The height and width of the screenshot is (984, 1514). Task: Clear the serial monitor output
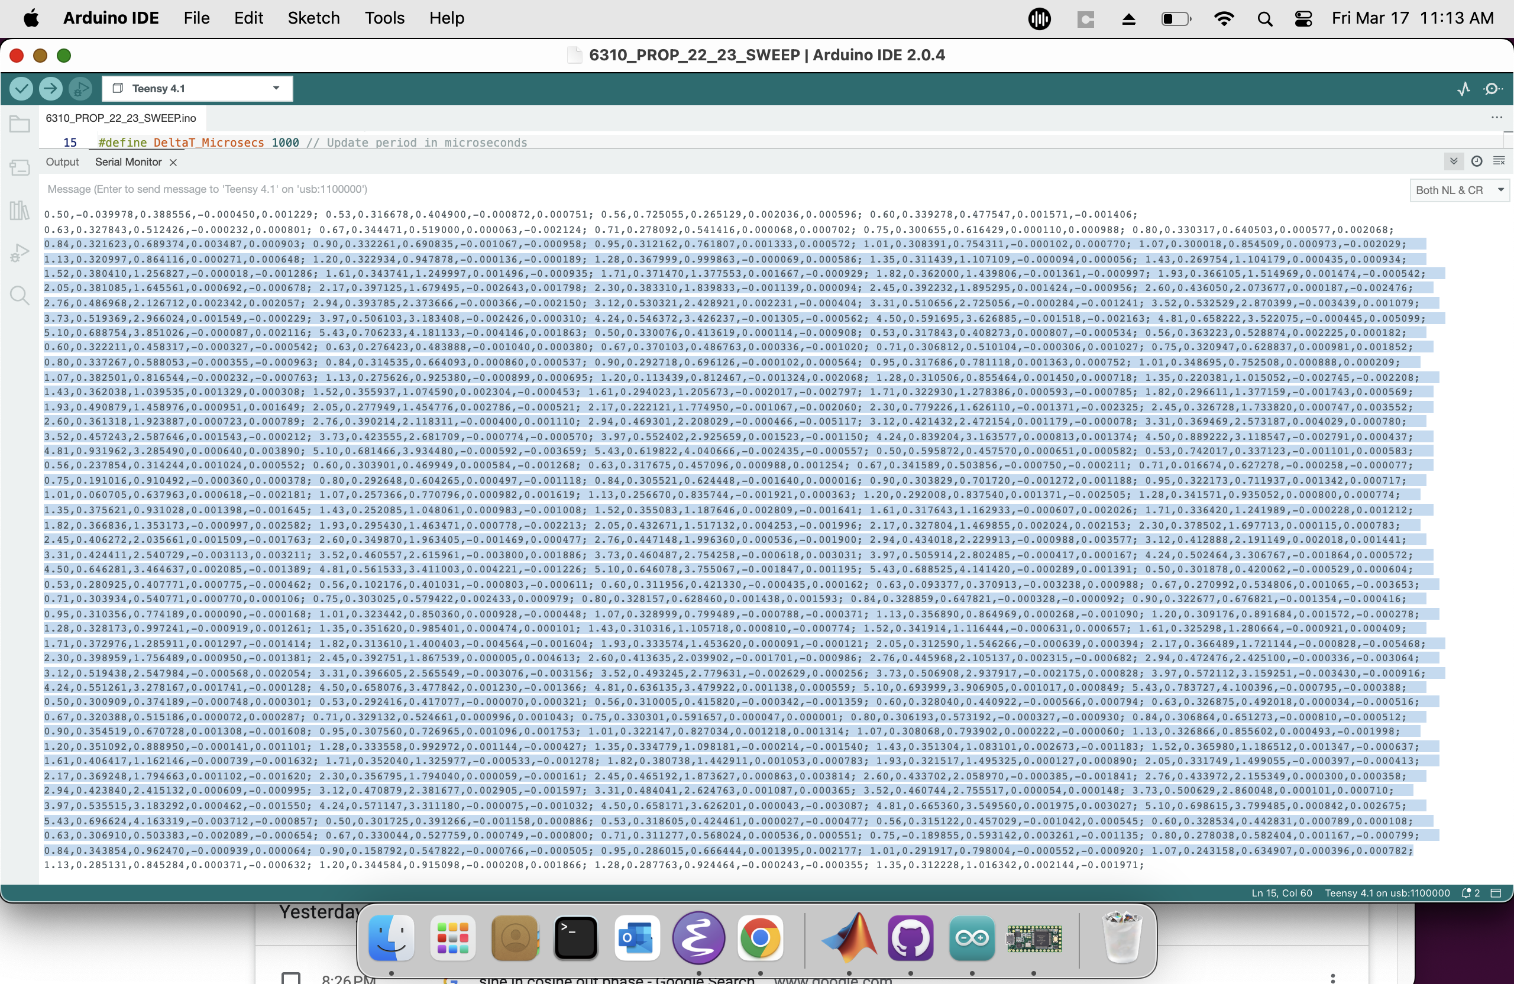tap(1498, 161)
